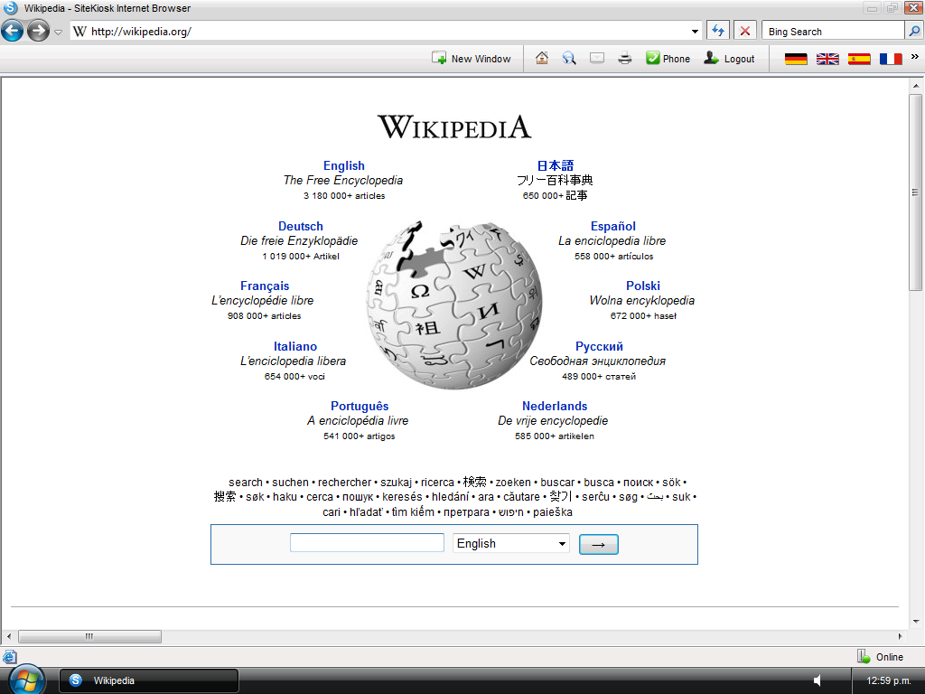Click the Wikipedia search text field
The image size is (925, 694).
click(x=367, y=543)
